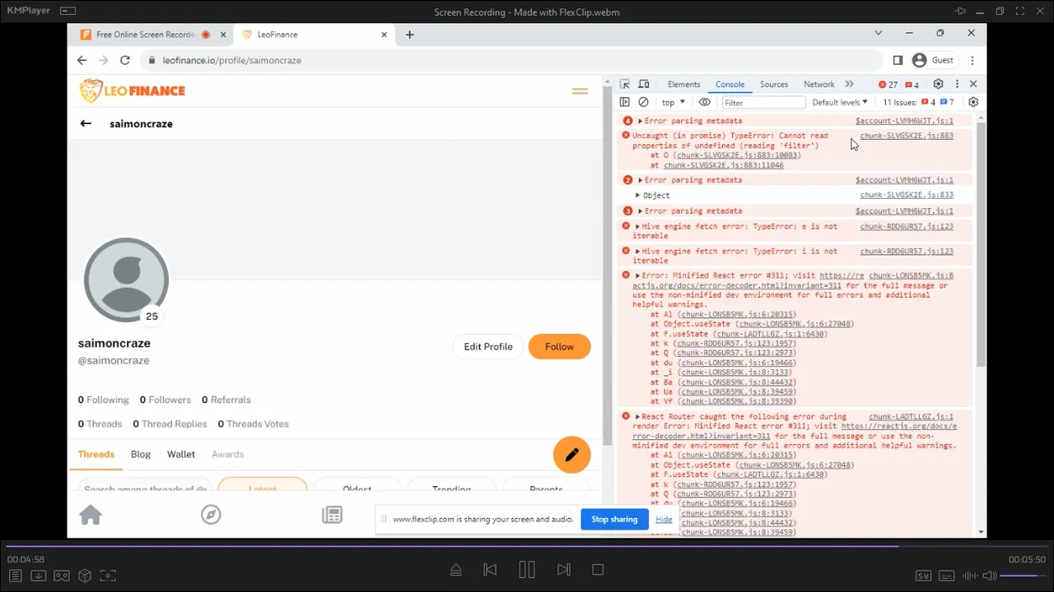The width and height of the screenshot is (1054, 592).
Task: Open the Default levels dropdown
Action: tap(840, 102)
